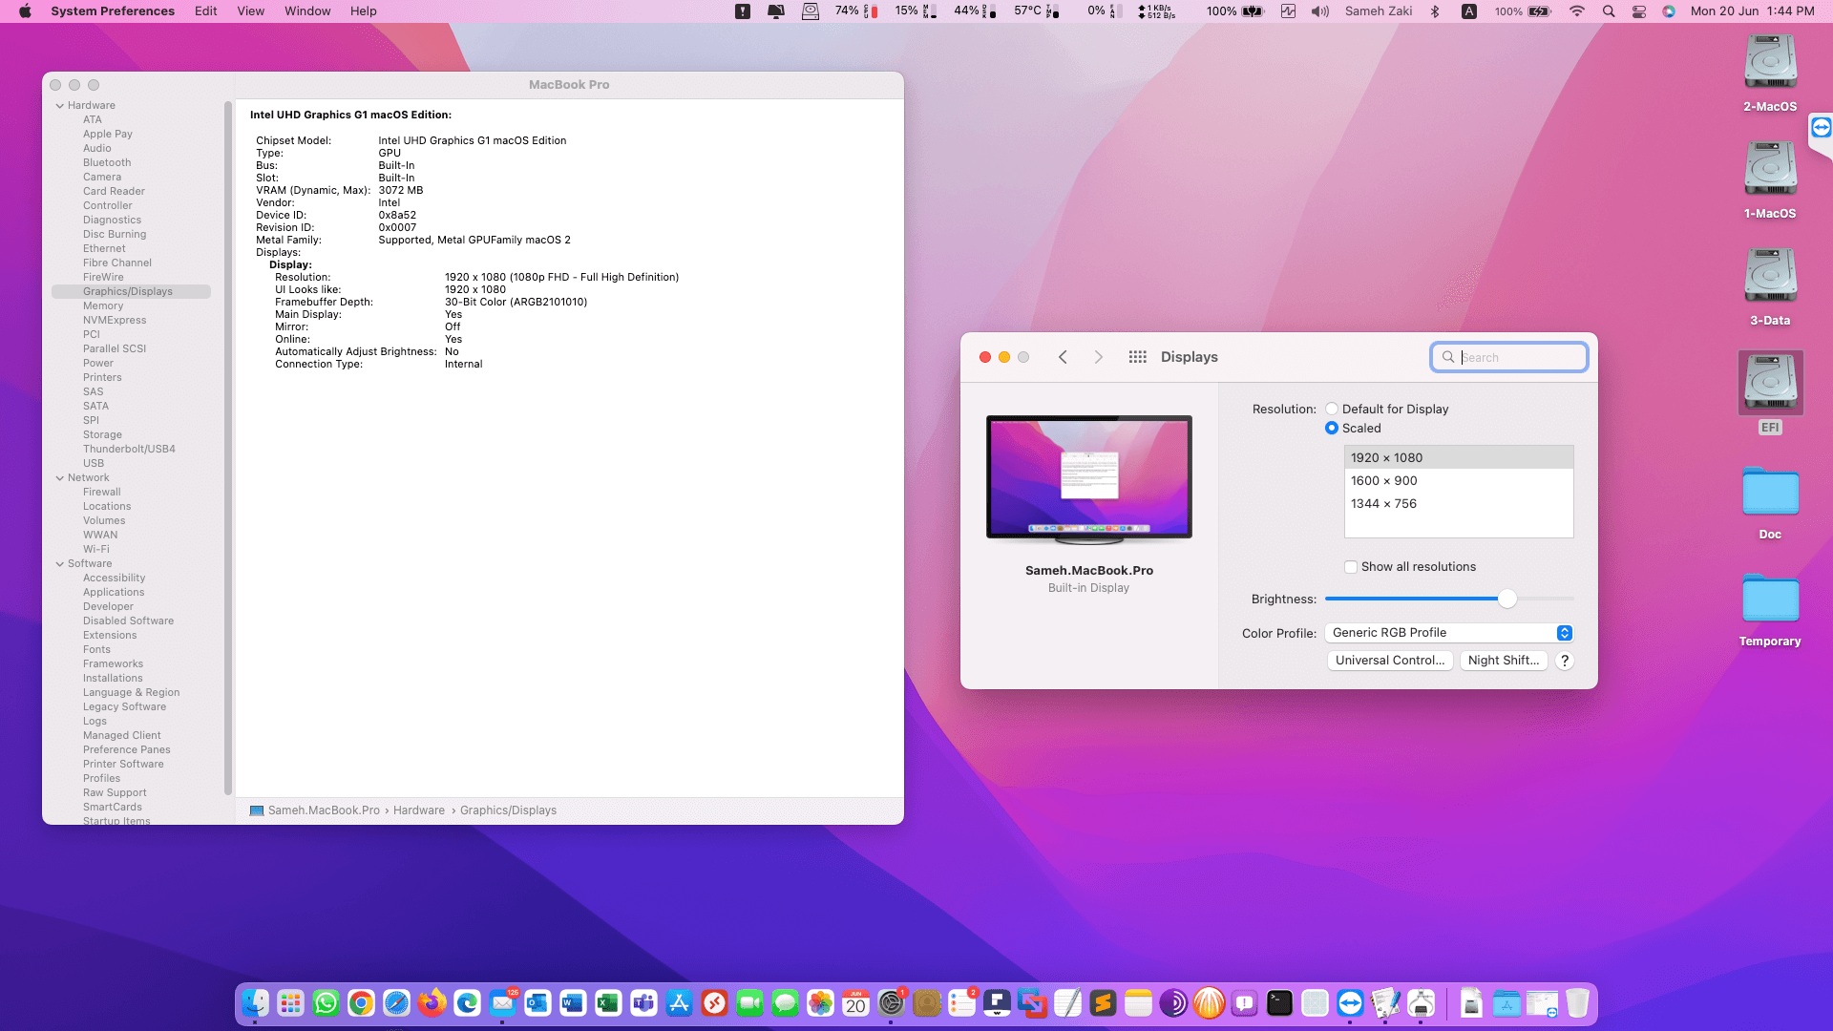The image size is (1833, 1031).
Task: Open Trash in the Dock
Action: tap(1577, 1003)
